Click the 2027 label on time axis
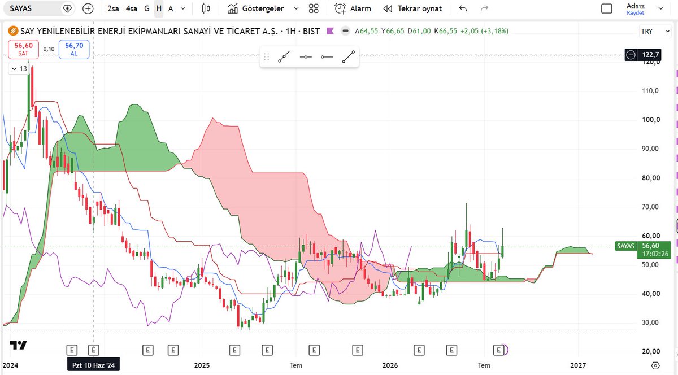This screenshot has height=375, width=678. pos(579,365)
